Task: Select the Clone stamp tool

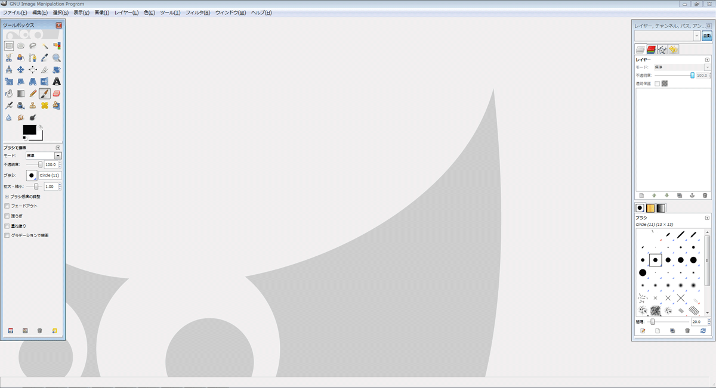Action: (33, 105)
